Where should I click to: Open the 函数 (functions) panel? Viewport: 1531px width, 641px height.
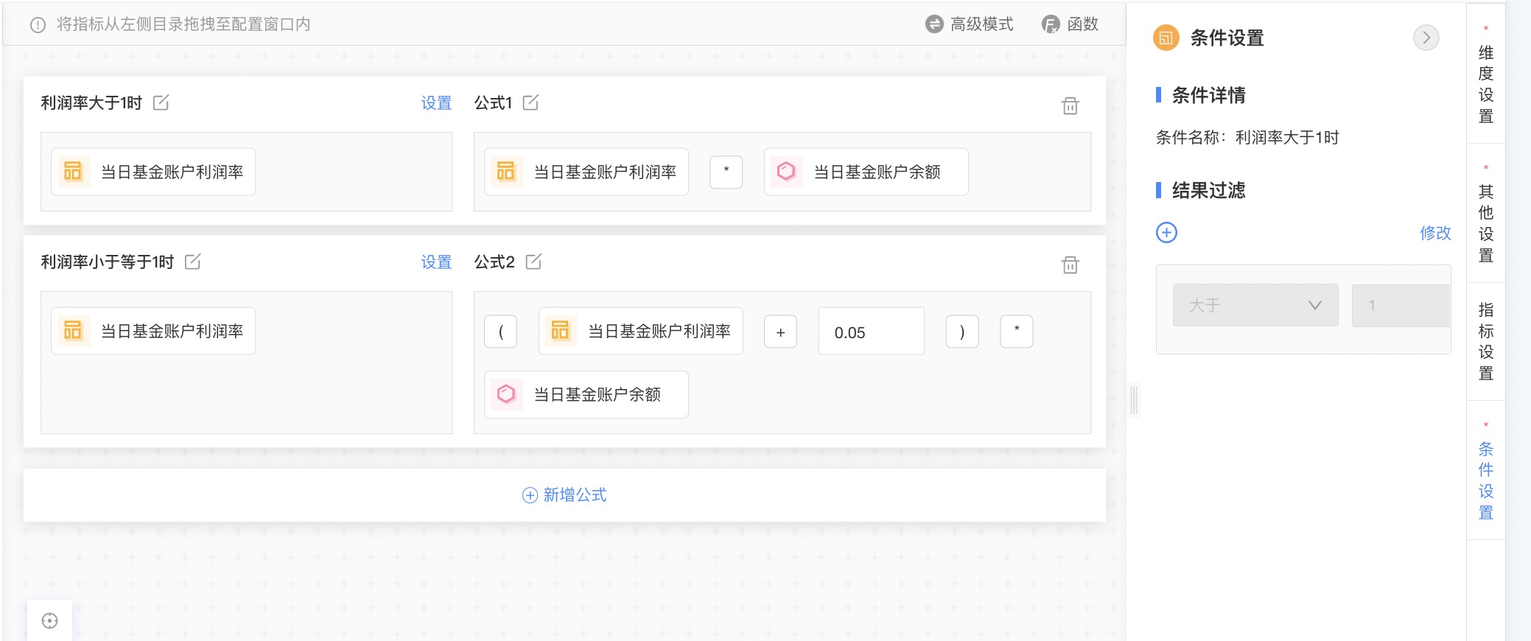pos(1070,24)
